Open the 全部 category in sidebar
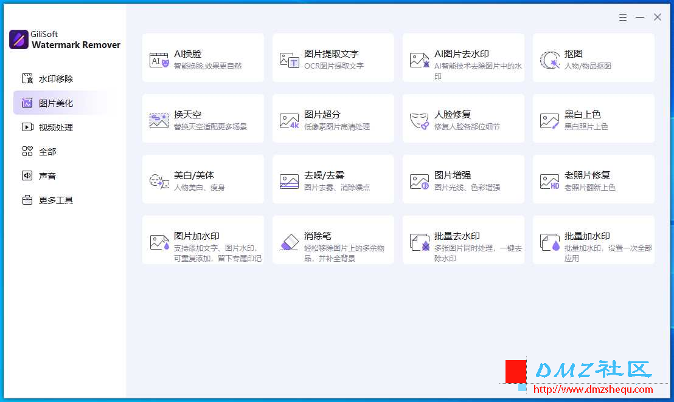The image size is (674, 402). [x=39, y=151]
